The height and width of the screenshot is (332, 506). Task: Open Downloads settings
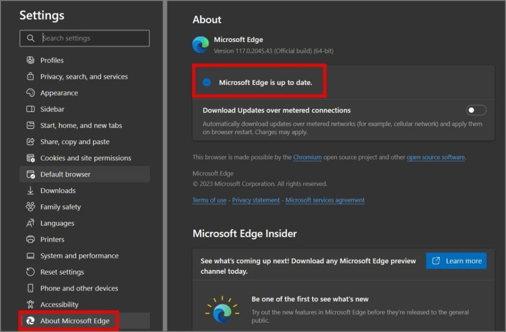tap(84, 190)
